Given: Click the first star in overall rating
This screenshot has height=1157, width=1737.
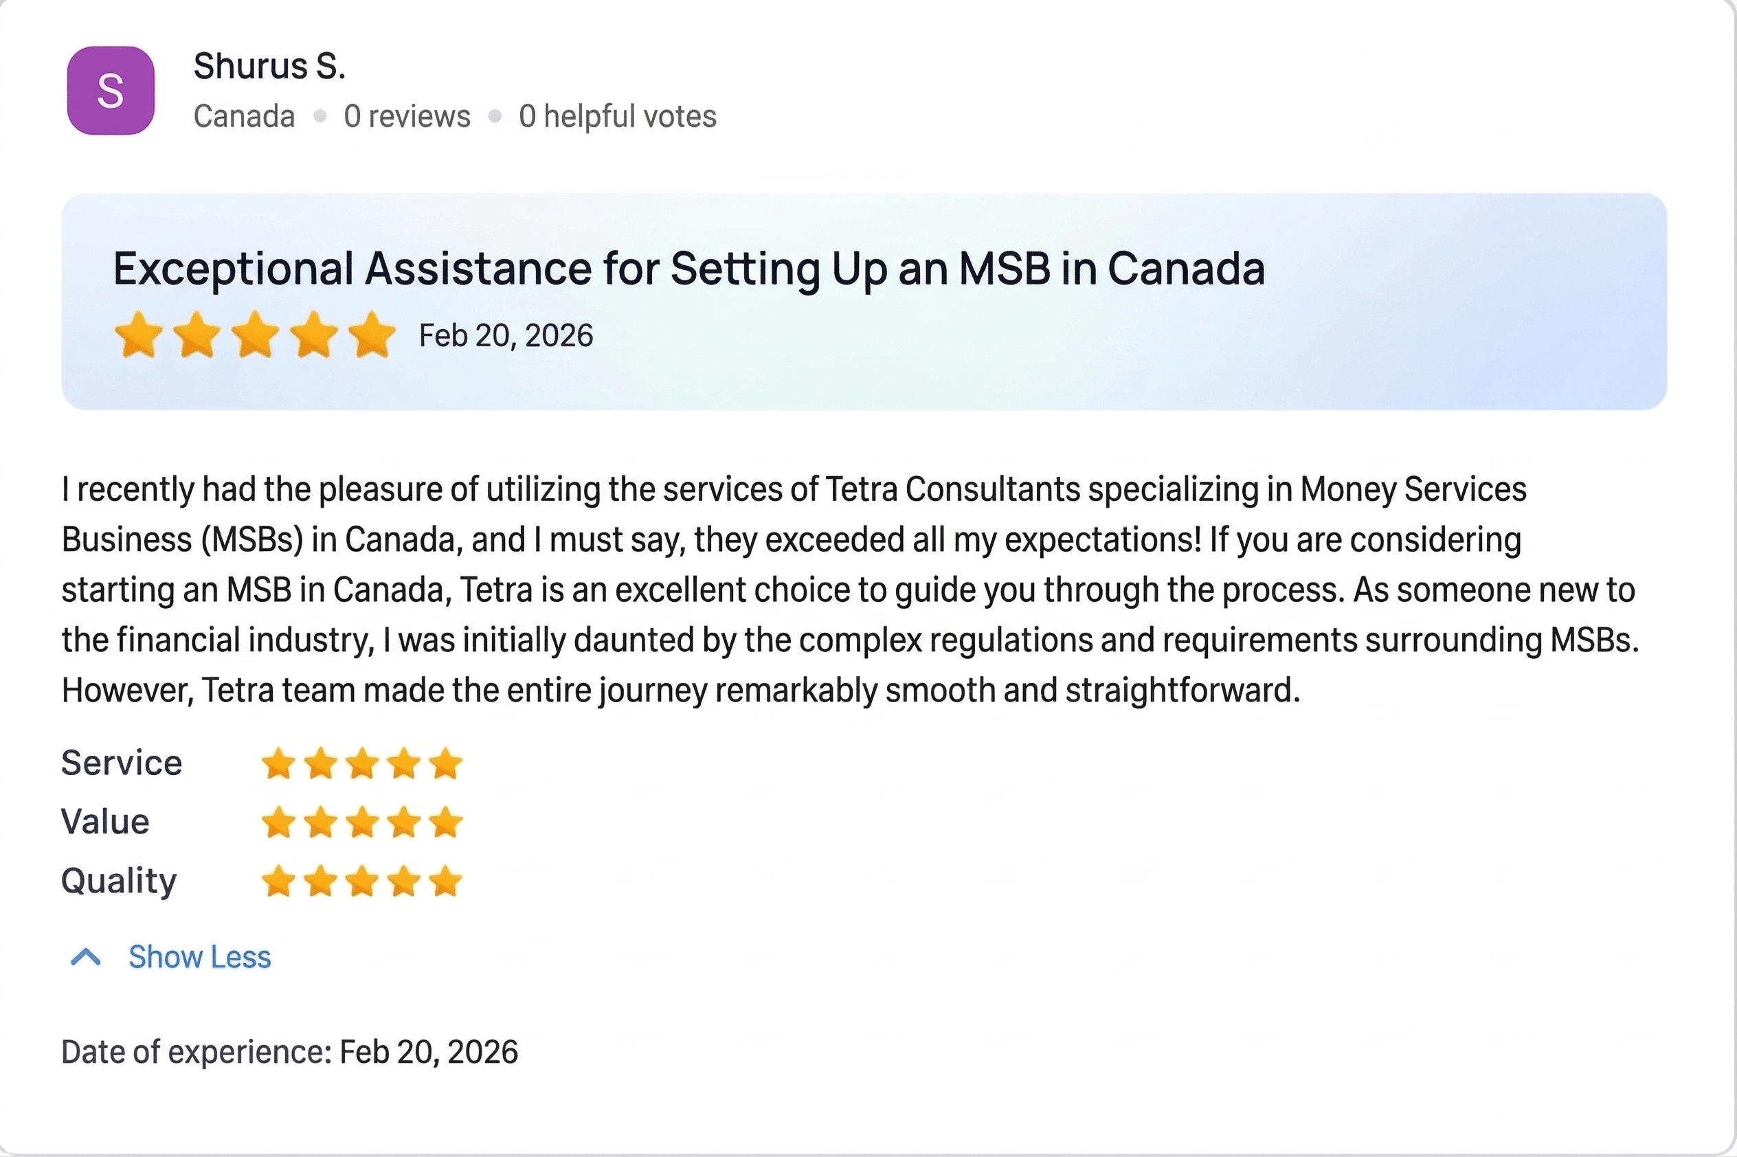Looking at the screenshot, I should click(x=139, y=335).
